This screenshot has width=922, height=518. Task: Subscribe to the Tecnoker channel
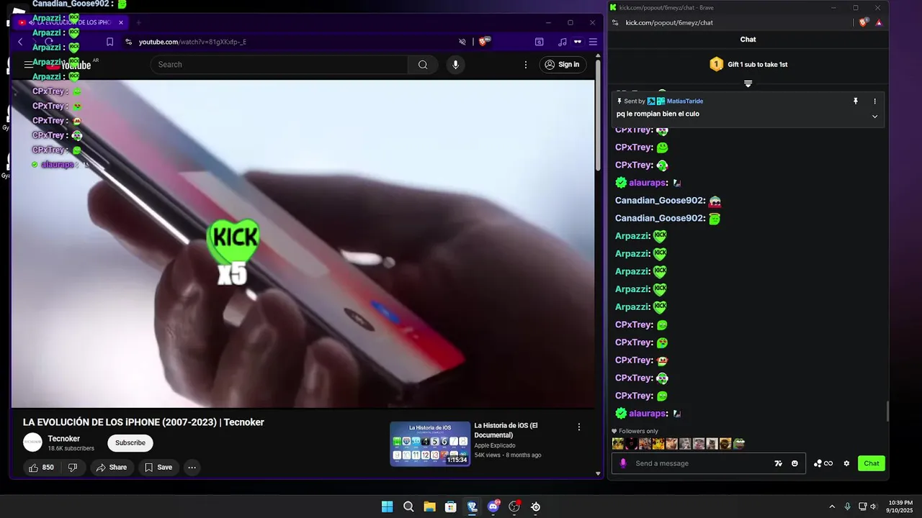[130, 442]
